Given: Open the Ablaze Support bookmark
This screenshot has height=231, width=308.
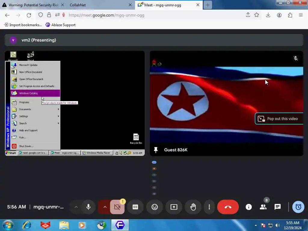Looking at the screenshot, I should (60, 25).
